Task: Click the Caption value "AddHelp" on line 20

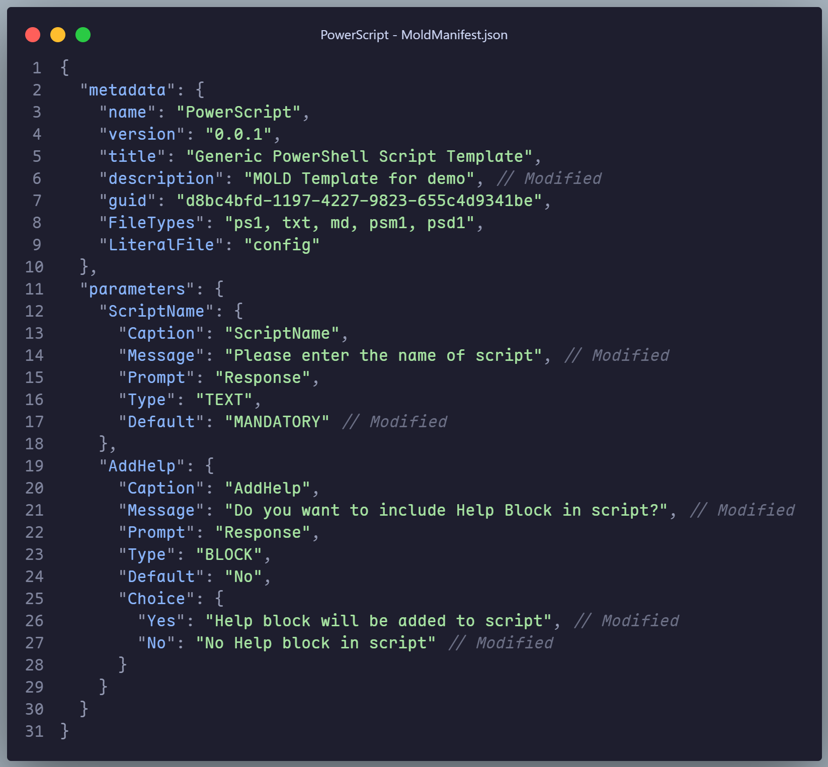Action: (x=268, y=488)
